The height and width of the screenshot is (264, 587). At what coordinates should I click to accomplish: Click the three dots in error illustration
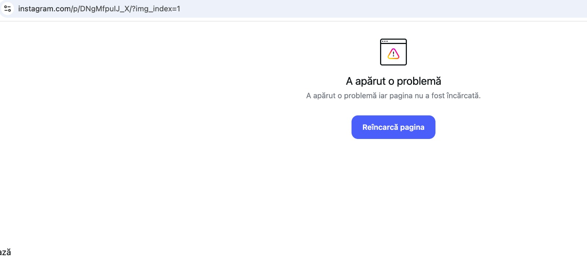click(x=384, y=41)
